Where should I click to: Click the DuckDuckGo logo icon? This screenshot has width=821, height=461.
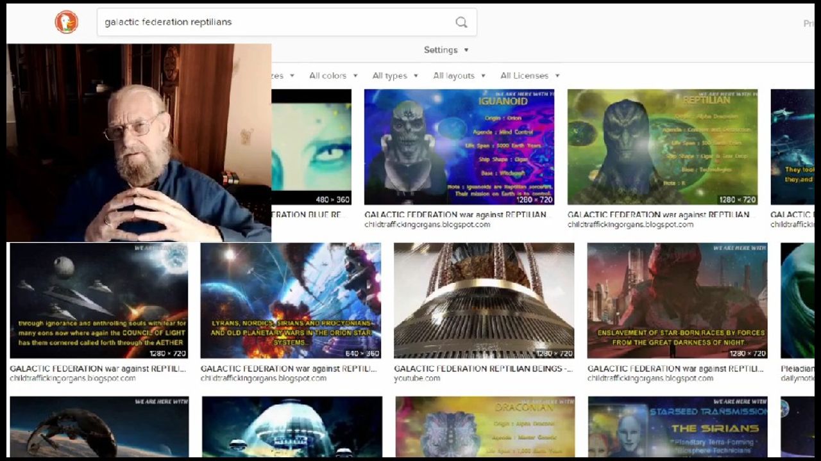[x=66, y=22]
